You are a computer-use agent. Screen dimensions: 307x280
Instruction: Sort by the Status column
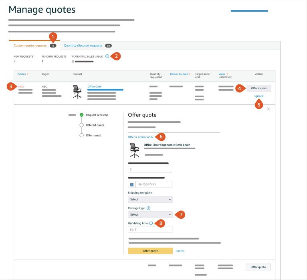point(23,74)
